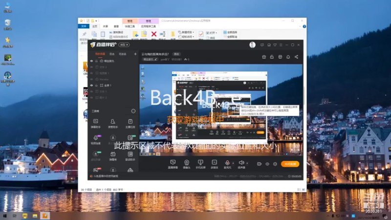The width and height of the screenshot is (391, 220).
Task: Open the speaker options arrow
Action: (247, 163)
